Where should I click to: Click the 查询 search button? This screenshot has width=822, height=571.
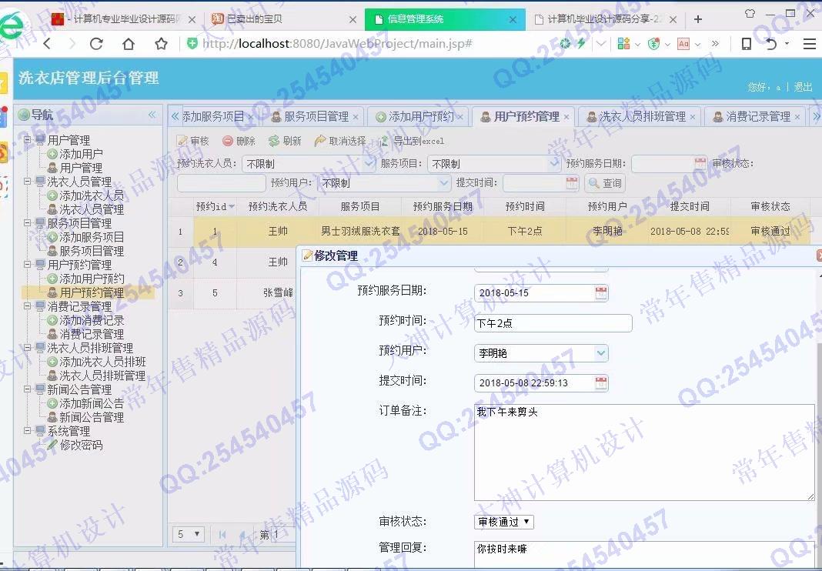604,183
